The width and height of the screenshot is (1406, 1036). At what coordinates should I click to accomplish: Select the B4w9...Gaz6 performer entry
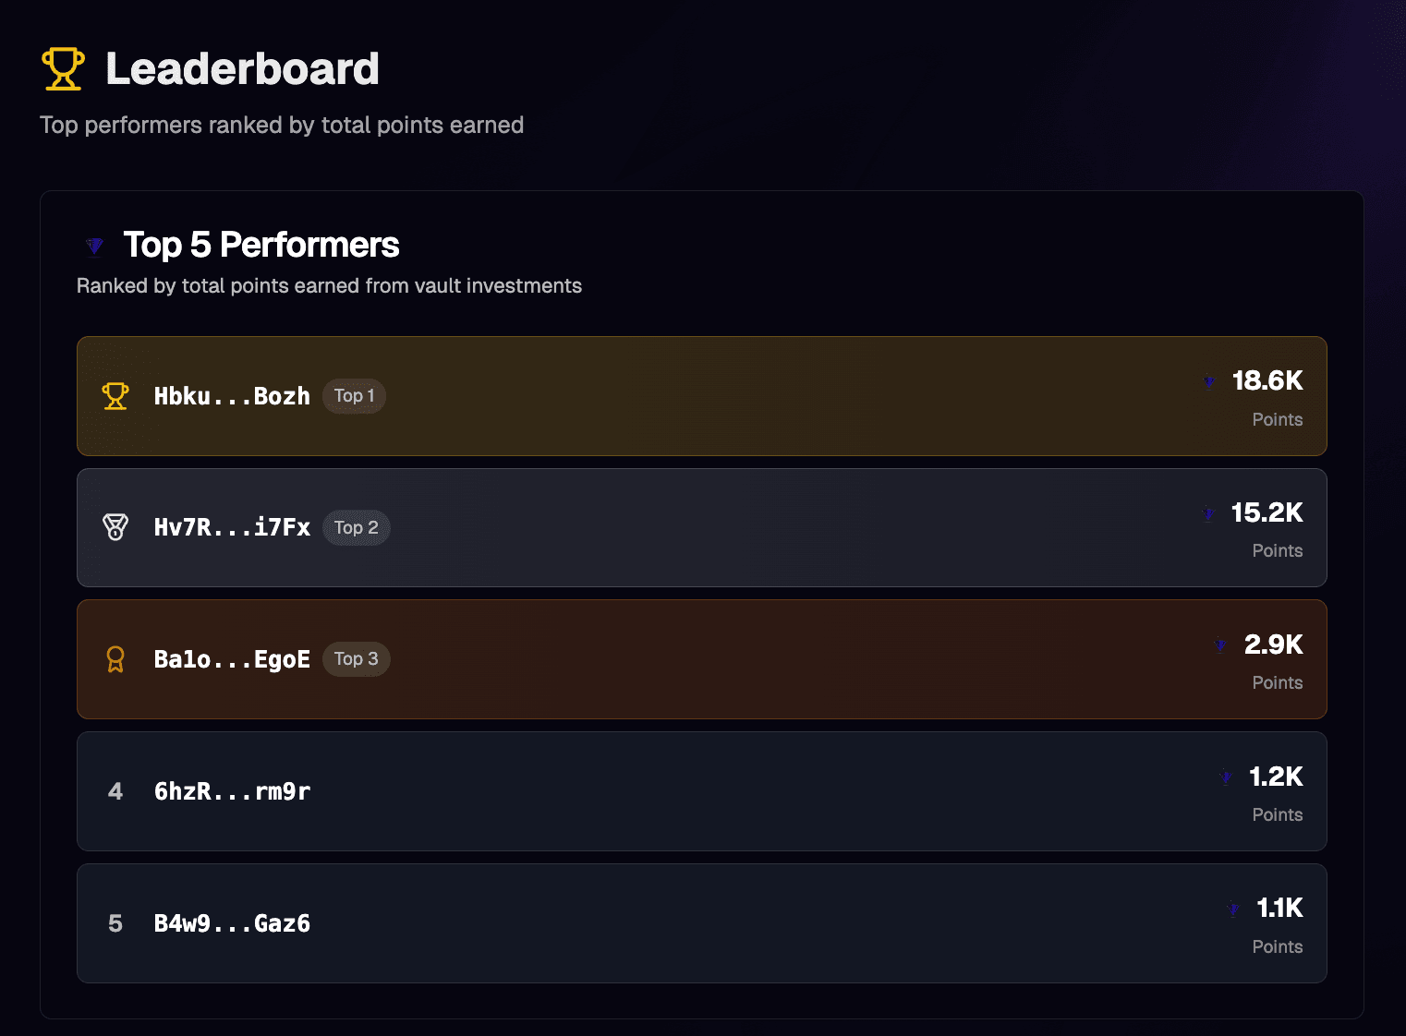(232, 923)
